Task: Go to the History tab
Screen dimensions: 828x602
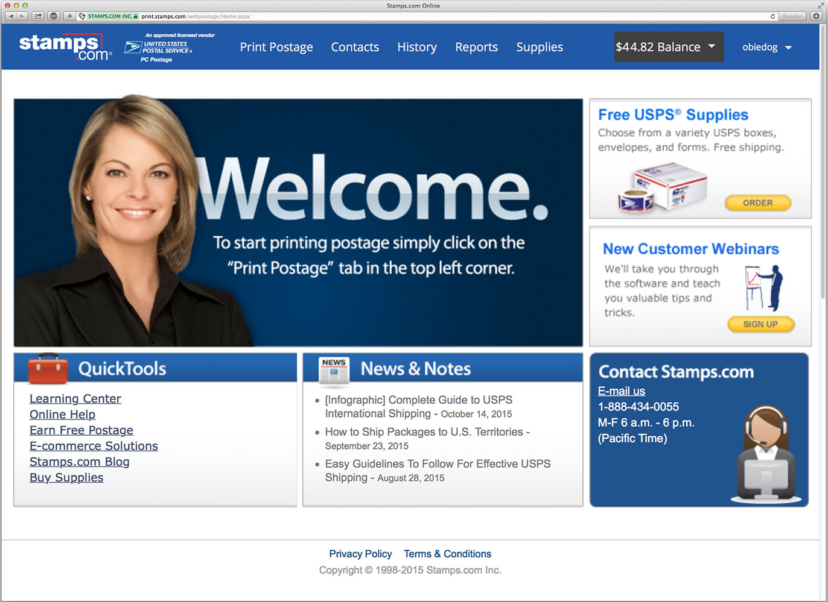Action: point(416,47)
